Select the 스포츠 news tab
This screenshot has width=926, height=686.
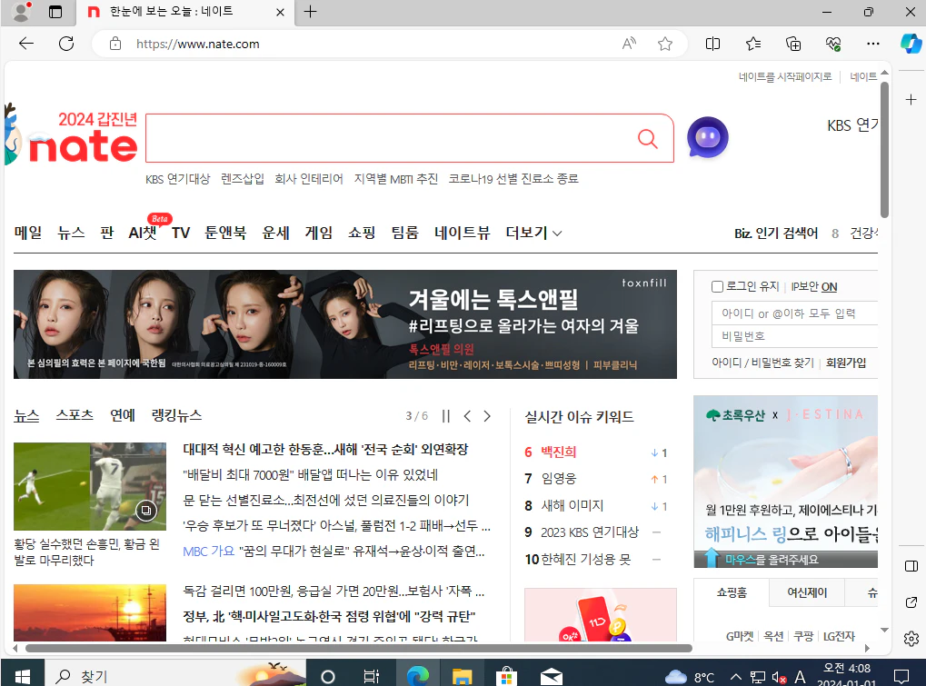pyautogui.click(x=75, y=415)
